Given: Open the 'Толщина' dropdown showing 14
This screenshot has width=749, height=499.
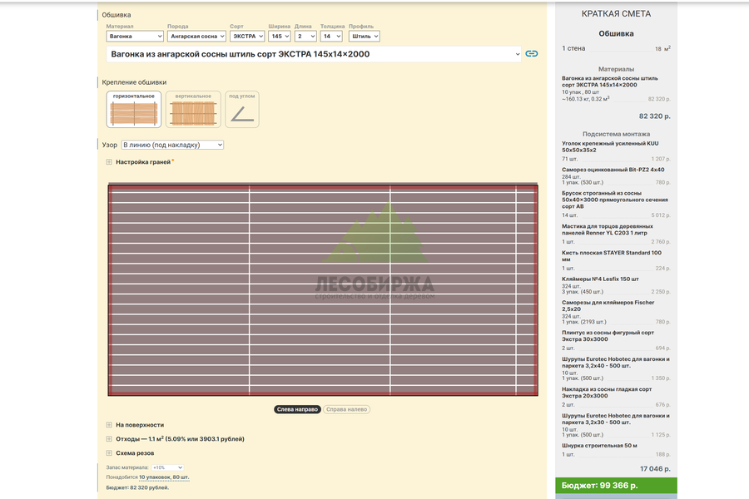Looking at the screenshot, I should 331,37.
